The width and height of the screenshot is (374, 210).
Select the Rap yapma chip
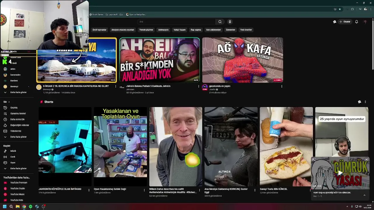[196, 30]
